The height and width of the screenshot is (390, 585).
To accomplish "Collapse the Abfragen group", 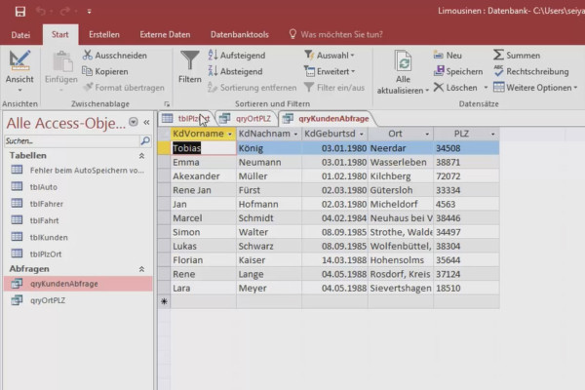I will 142,268.
